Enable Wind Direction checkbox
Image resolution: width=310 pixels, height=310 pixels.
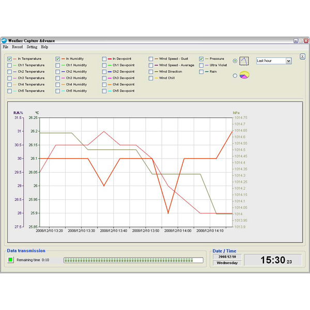click(151, 72)
